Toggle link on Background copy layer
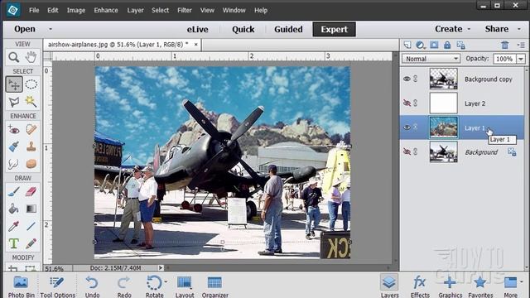The image size is (530, 298). coord(416,79)
